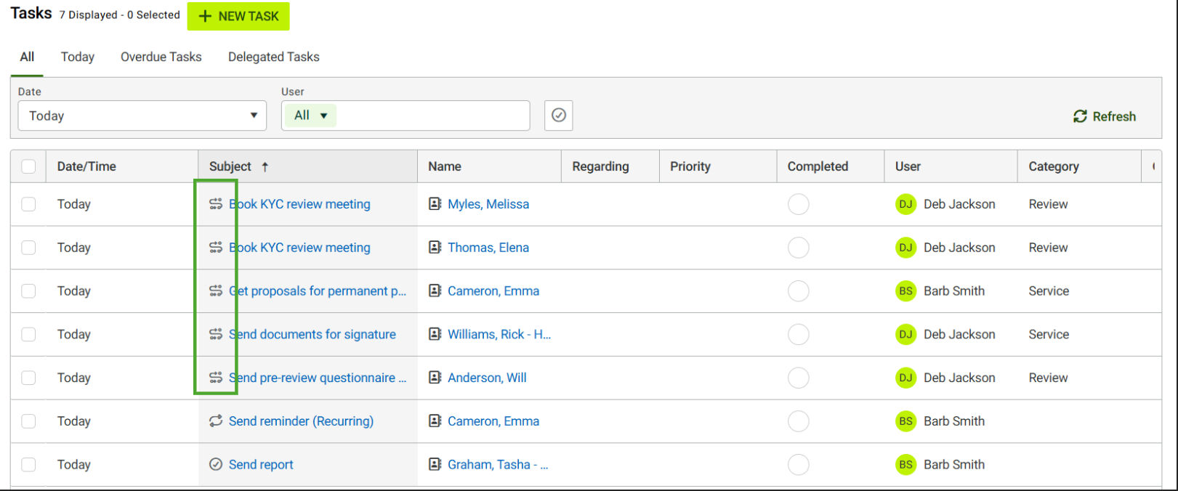This screenshot has height=491, width=1178.
Task: Click contact card icon next to Graham, Tasha
Action: point(435,464)
